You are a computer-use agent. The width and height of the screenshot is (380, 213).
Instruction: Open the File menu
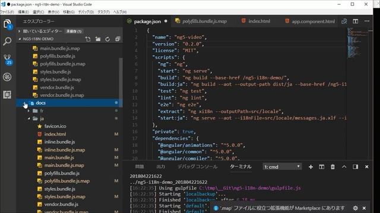[7, 12]
